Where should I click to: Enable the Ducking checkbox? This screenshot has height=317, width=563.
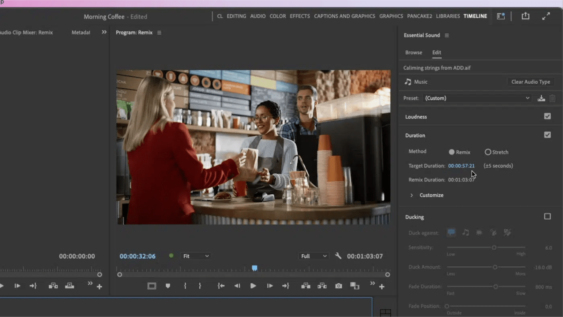point(547,216)
